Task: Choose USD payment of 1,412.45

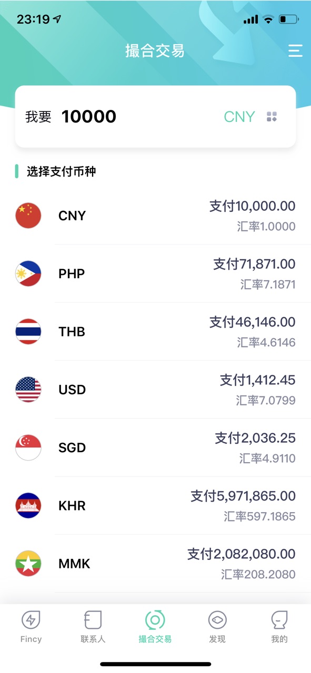Action: click(x=258, y=380)
